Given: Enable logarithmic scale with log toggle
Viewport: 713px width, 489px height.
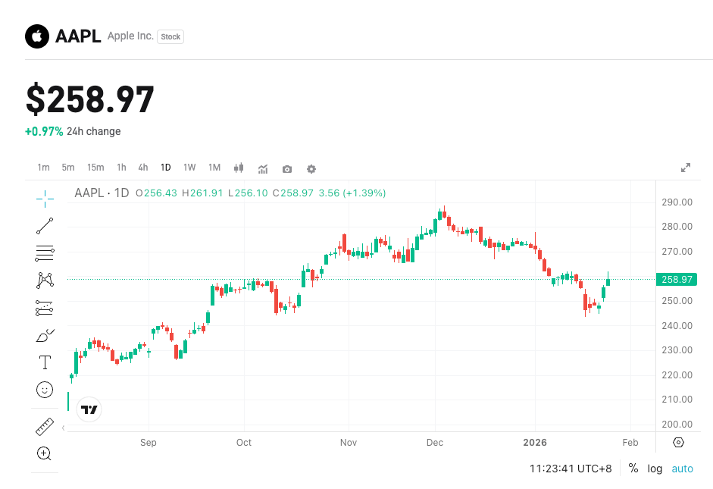Looking at the screenshot, I should pyautogui.click(x=654, y=469).
